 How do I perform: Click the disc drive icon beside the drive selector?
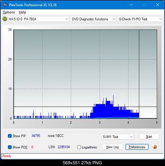[x=5, y=19]
